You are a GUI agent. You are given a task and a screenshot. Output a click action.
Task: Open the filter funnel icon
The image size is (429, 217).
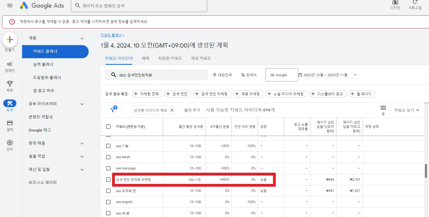pos(113,109)
